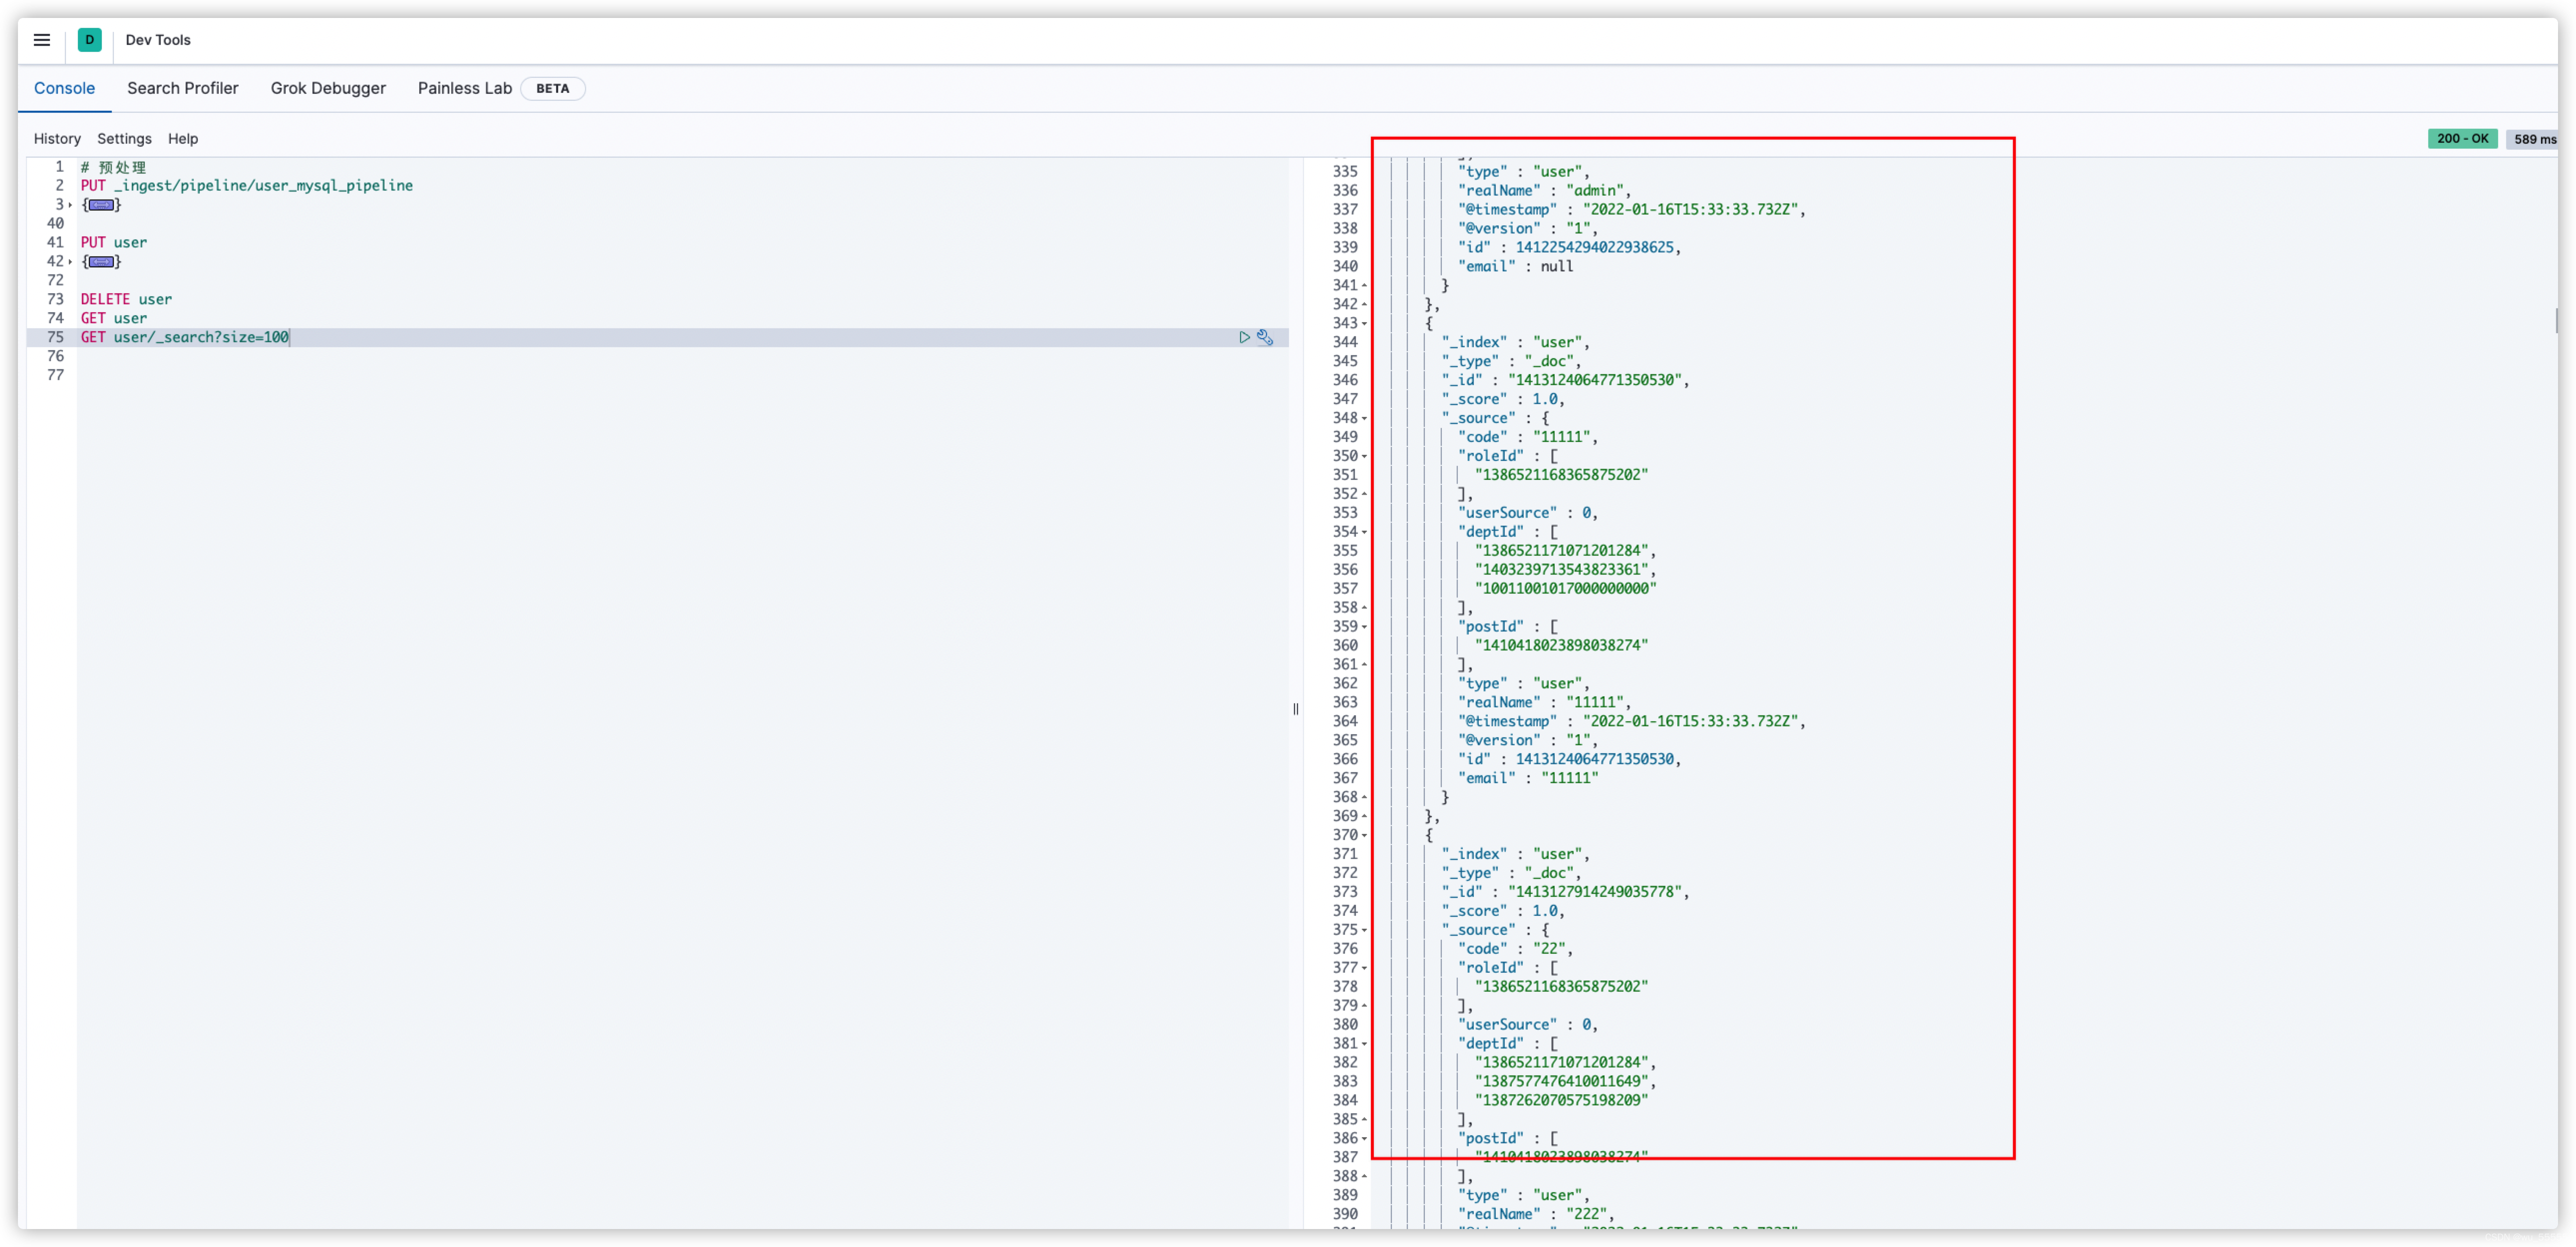The image size is (2576, 1247).
Task: Open the Painless Lab tab
Action: coord(464,88)
